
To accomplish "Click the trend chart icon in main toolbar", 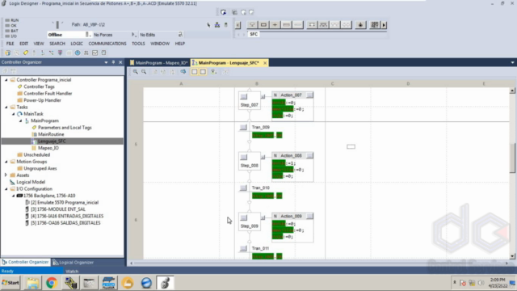I will pyautogui.click(x=95, y=53).
